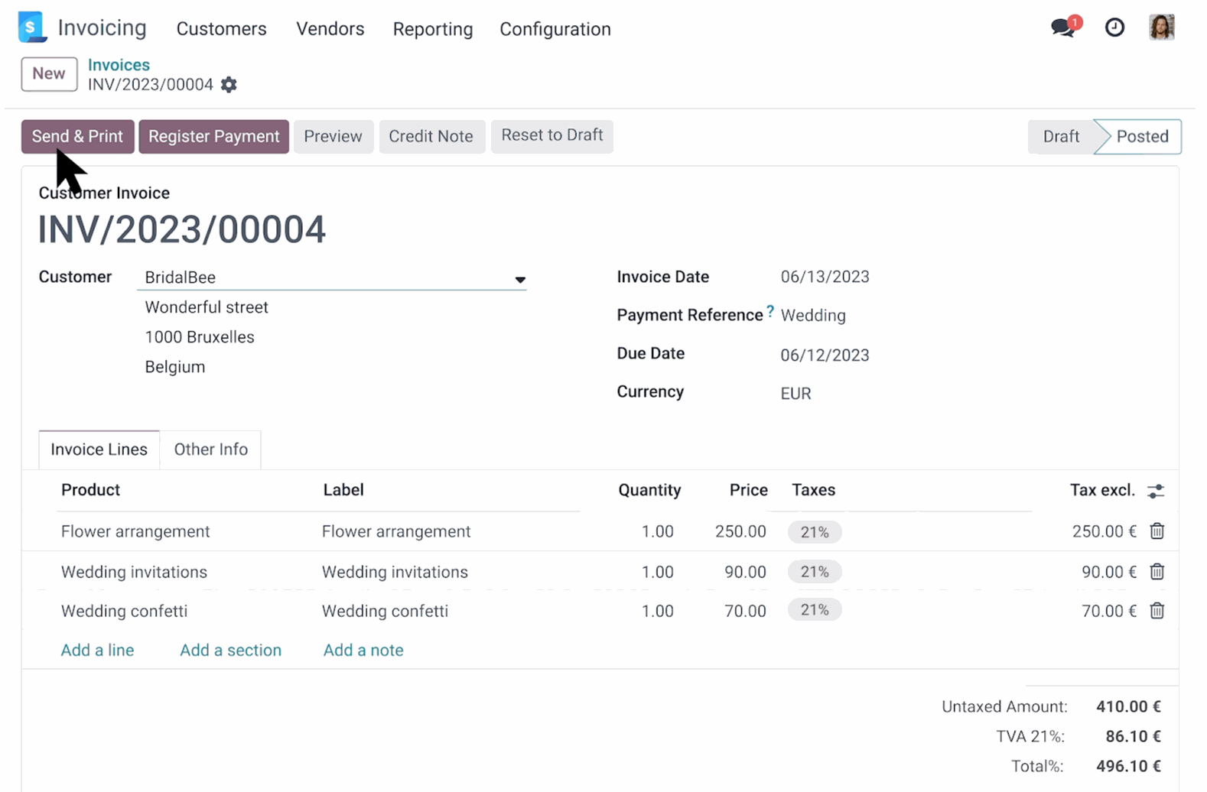Screen dimensions: 1207x792
Task: Open the optional columns settings icon
Action: tap(1156, 491)
